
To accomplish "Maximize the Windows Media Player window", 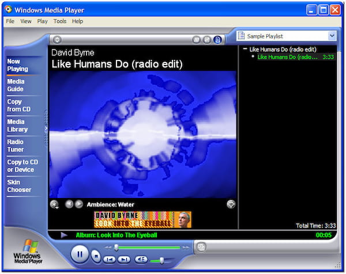I will tap(324, 10).
